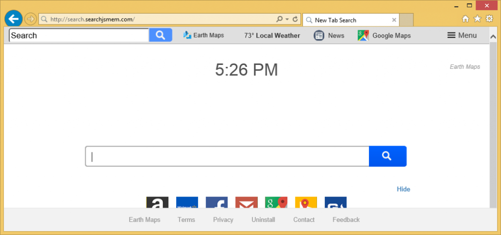Viewport: 501px width, 235px height.
Task: Click the large blue search button
Action: pyautogui.click(x=387, y=156)
